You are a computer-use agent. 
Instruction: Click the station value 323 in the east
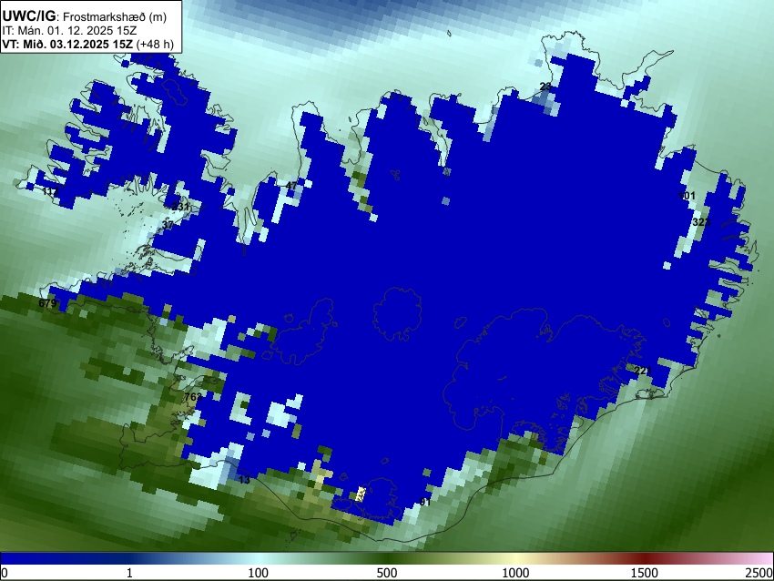(701, 222)
